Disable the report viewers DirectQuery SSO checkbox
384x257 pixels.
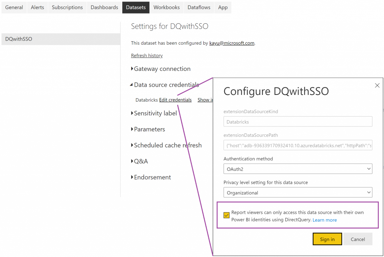226,215
